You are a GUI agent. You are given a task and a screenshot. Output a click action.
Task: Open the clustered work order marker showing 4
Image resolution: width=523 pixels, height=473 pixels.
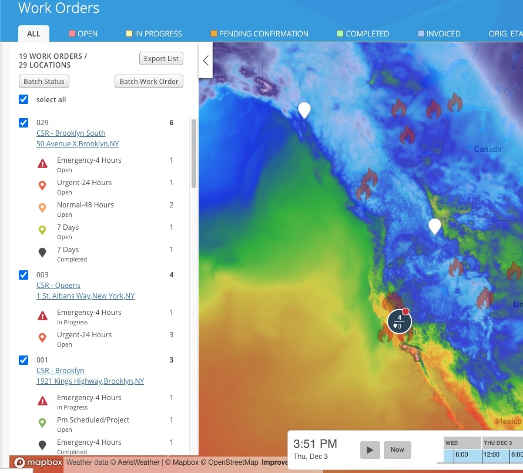[400, 321]
